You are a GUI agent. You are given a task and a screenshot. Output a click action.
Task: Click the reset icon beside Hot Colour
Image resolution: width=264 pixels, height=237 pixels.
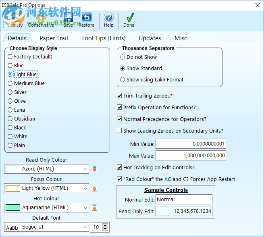pos(94,208)
